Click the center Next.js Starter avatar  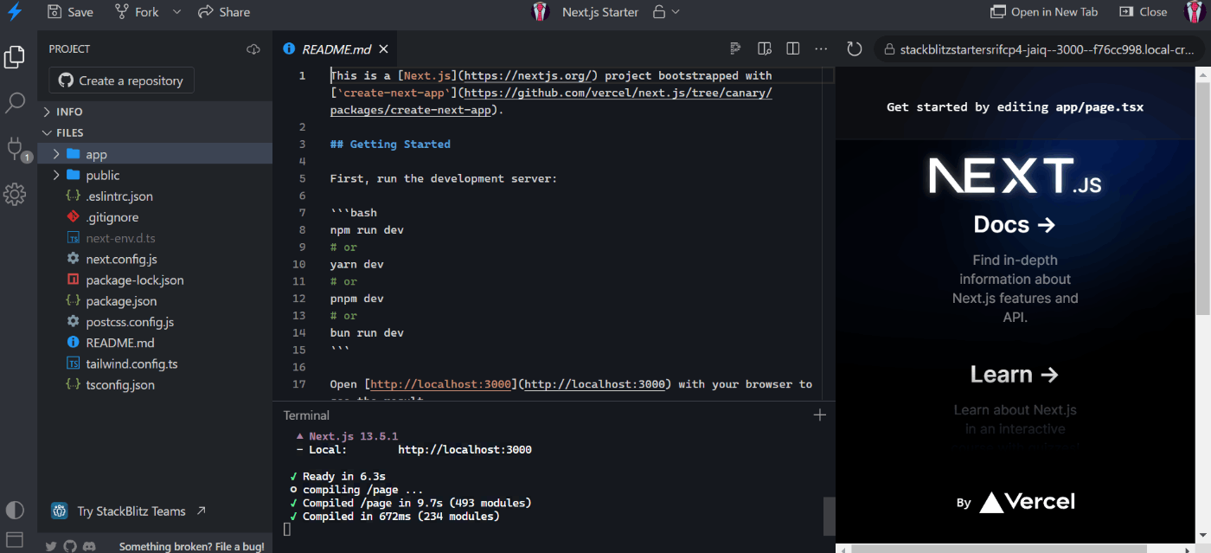(541, 12)
